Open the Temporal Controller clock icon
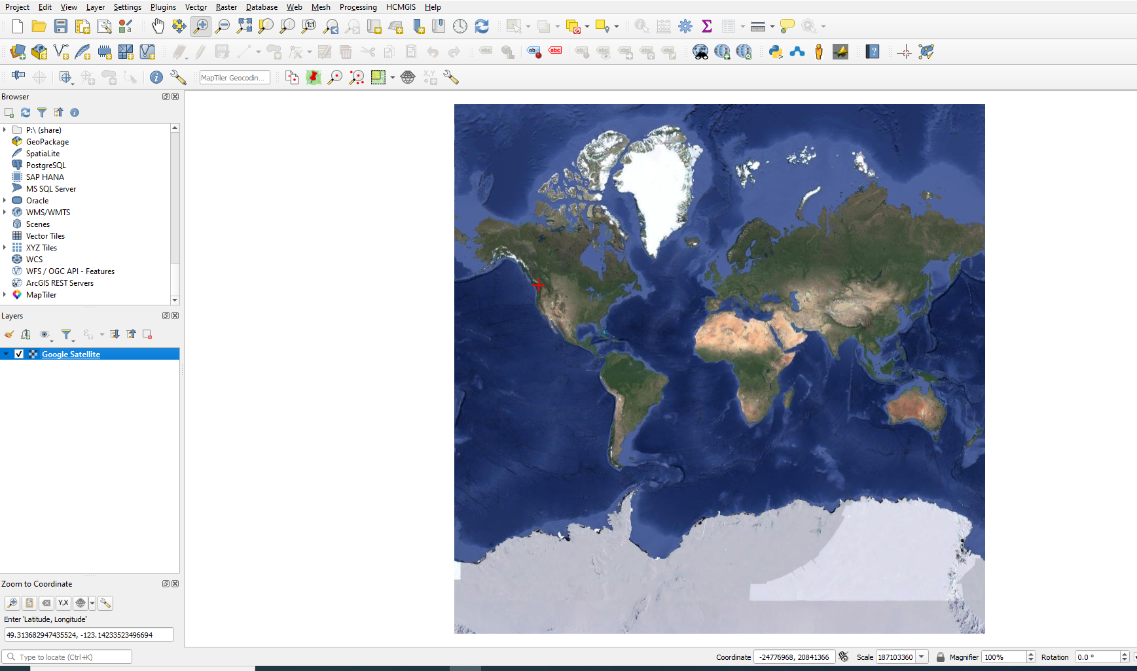The width and height of the screenshot is (1137, 671). pyautogui.click(x=460, y=26)
